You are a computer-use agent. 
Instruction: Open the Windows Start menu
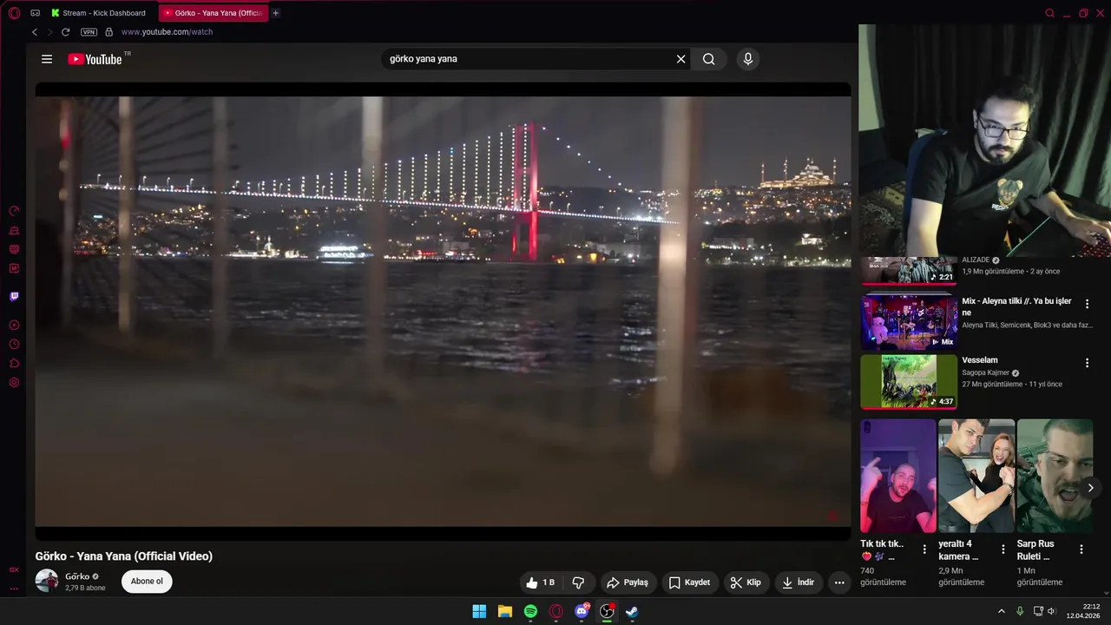479,611
